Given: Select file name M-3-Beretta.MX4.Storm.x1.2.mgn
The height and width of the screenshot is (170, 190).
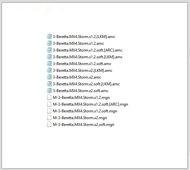Looking at the screenshot, I should 81,98.
